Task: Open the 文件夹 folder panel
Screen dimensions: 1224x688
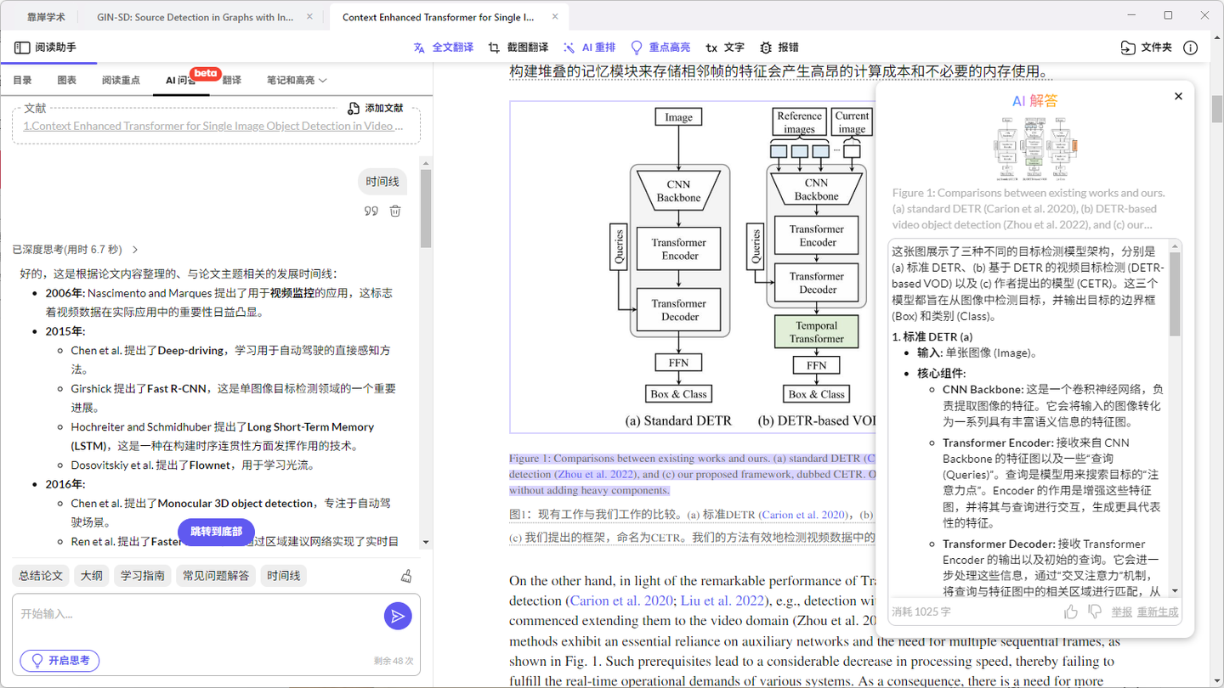Action: tap(1146, 48)
